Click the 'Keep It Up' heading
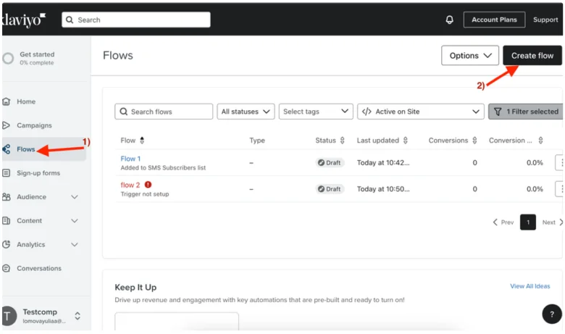Image resolution: width=565 pixels, height=334 pixels. point(135,287)
